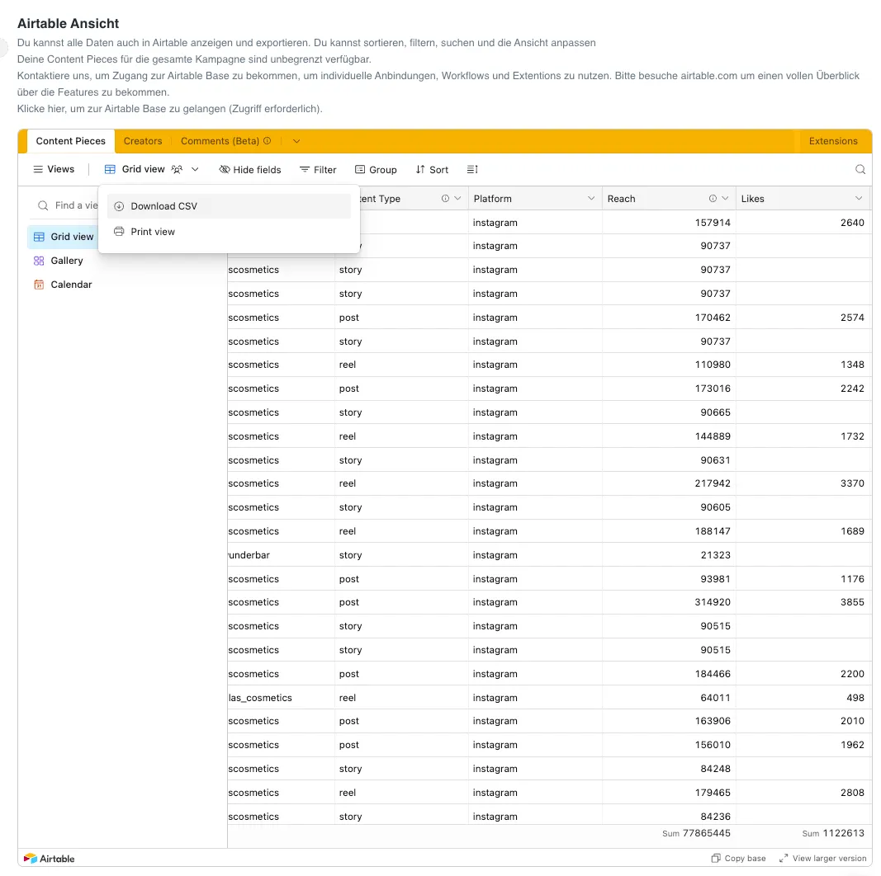The height and width of the screenshot is (876, 881).
Task: Click the Likes cell 2808
Action: coord(803,793)
